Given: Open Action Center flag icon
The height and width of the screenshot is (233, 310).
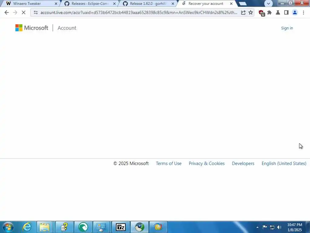Looking at the screenshot, I should (x=265, y=227).
